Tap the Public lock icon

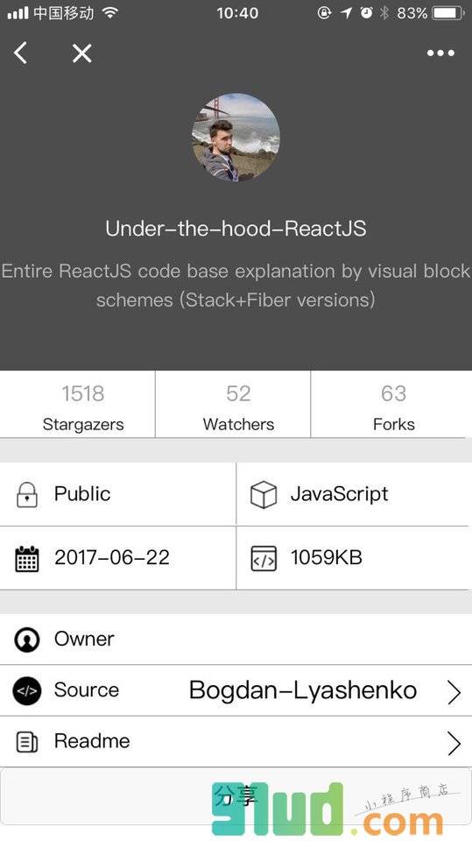[27, 494]
